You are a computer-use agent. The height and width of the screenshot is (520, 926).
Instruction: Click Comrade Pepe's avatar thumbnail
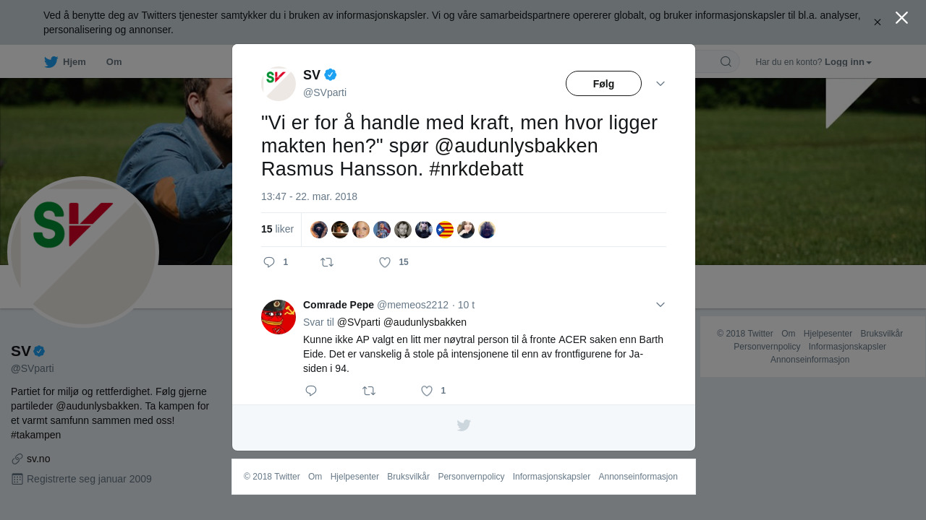coord(279,317)
